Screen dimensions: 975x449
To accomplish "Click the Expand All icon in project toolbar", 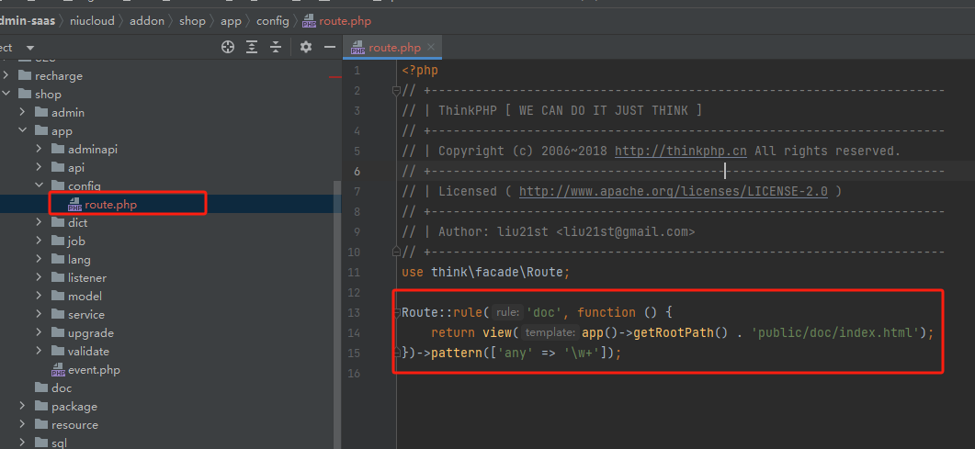I will pyautogui.click(x=251, y=47).
